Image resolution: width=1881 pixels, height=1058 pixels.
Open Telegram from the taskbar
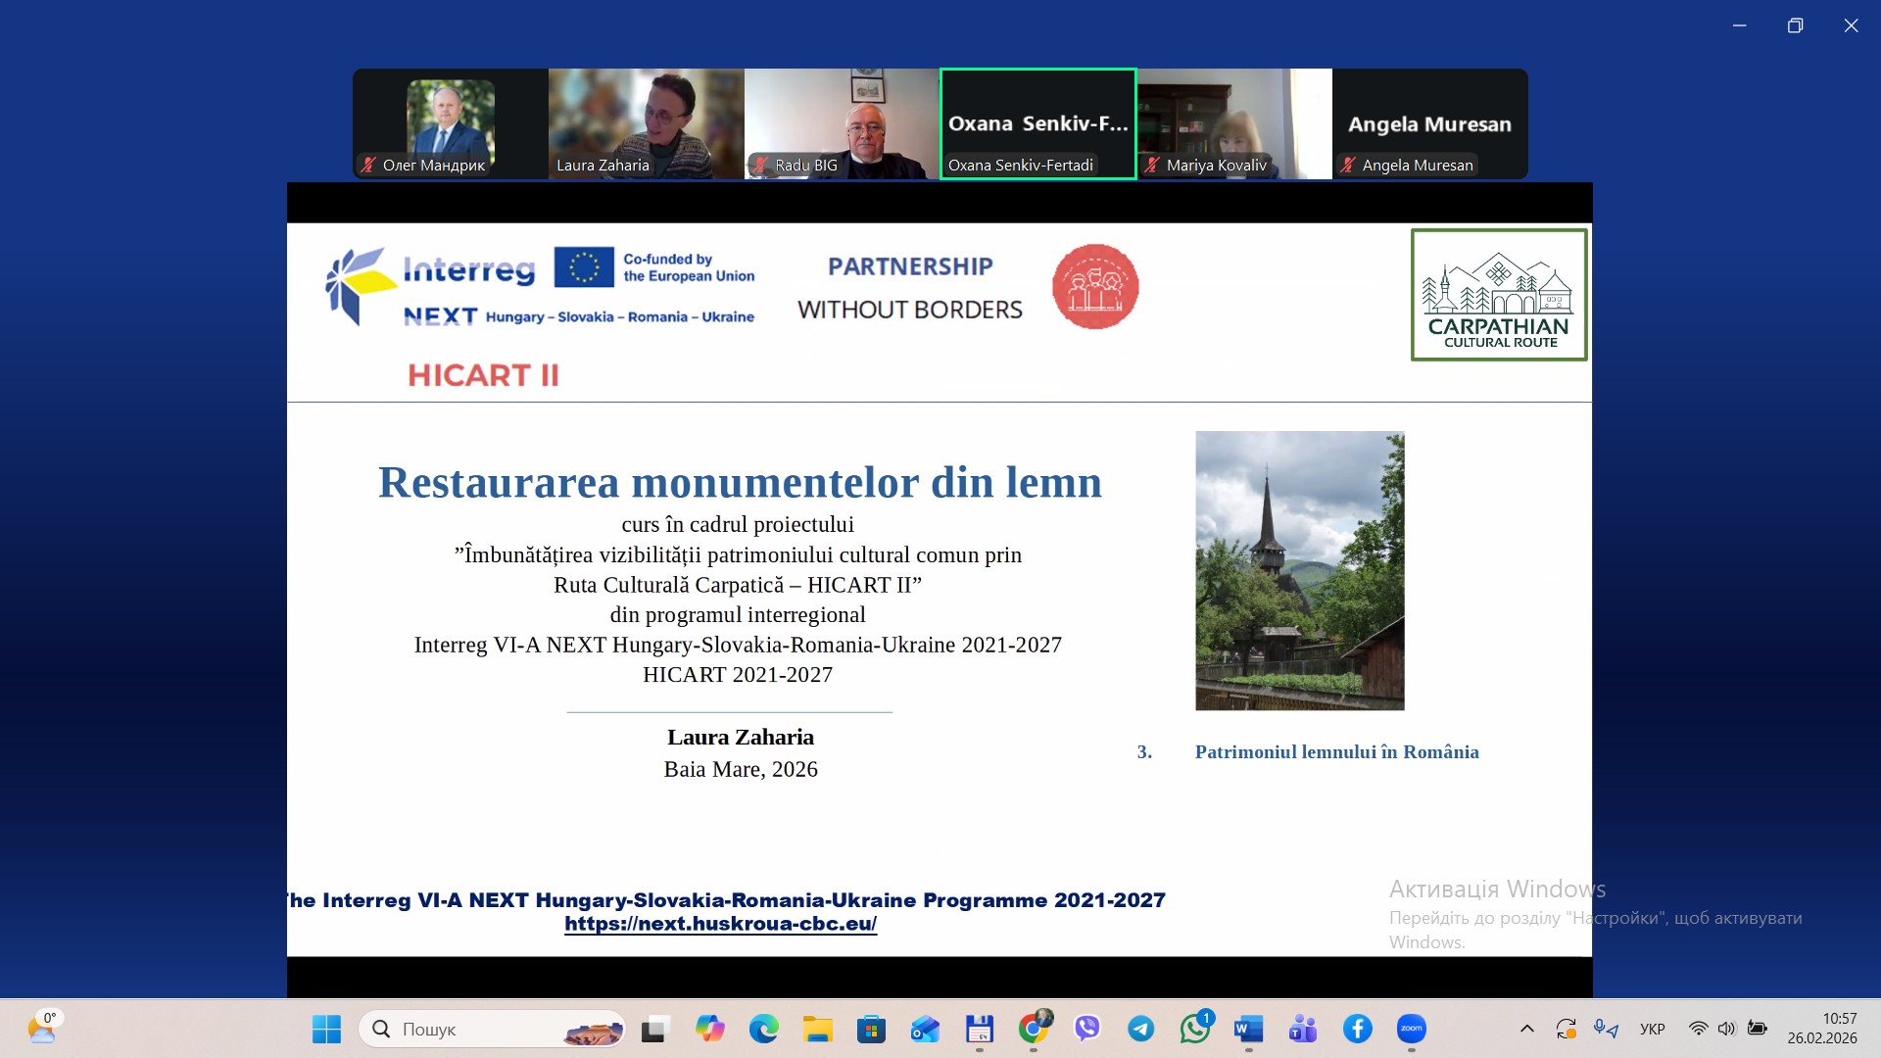(x=1142, y=1030)
